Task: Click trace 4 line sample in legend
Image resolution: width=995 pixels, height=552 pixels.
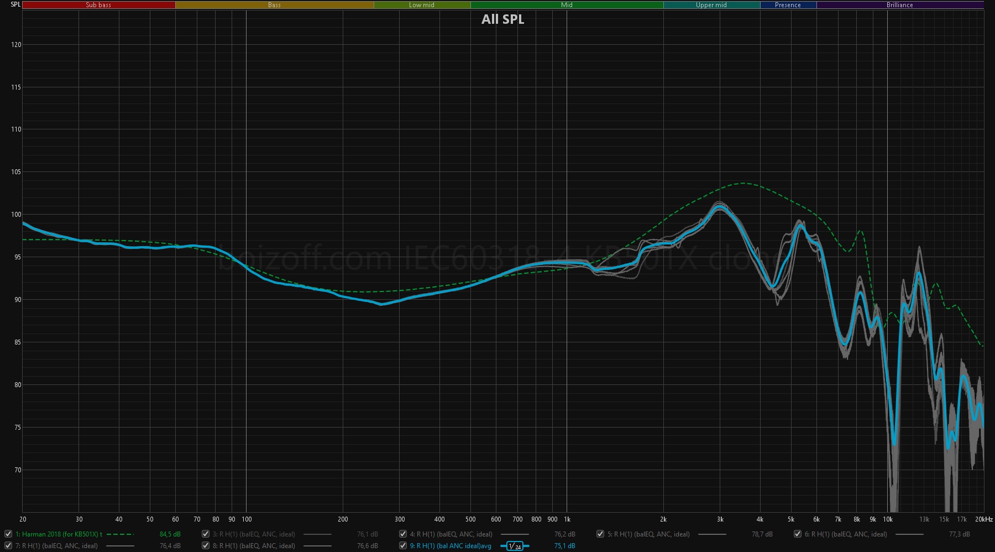Action: coord(515,534)
